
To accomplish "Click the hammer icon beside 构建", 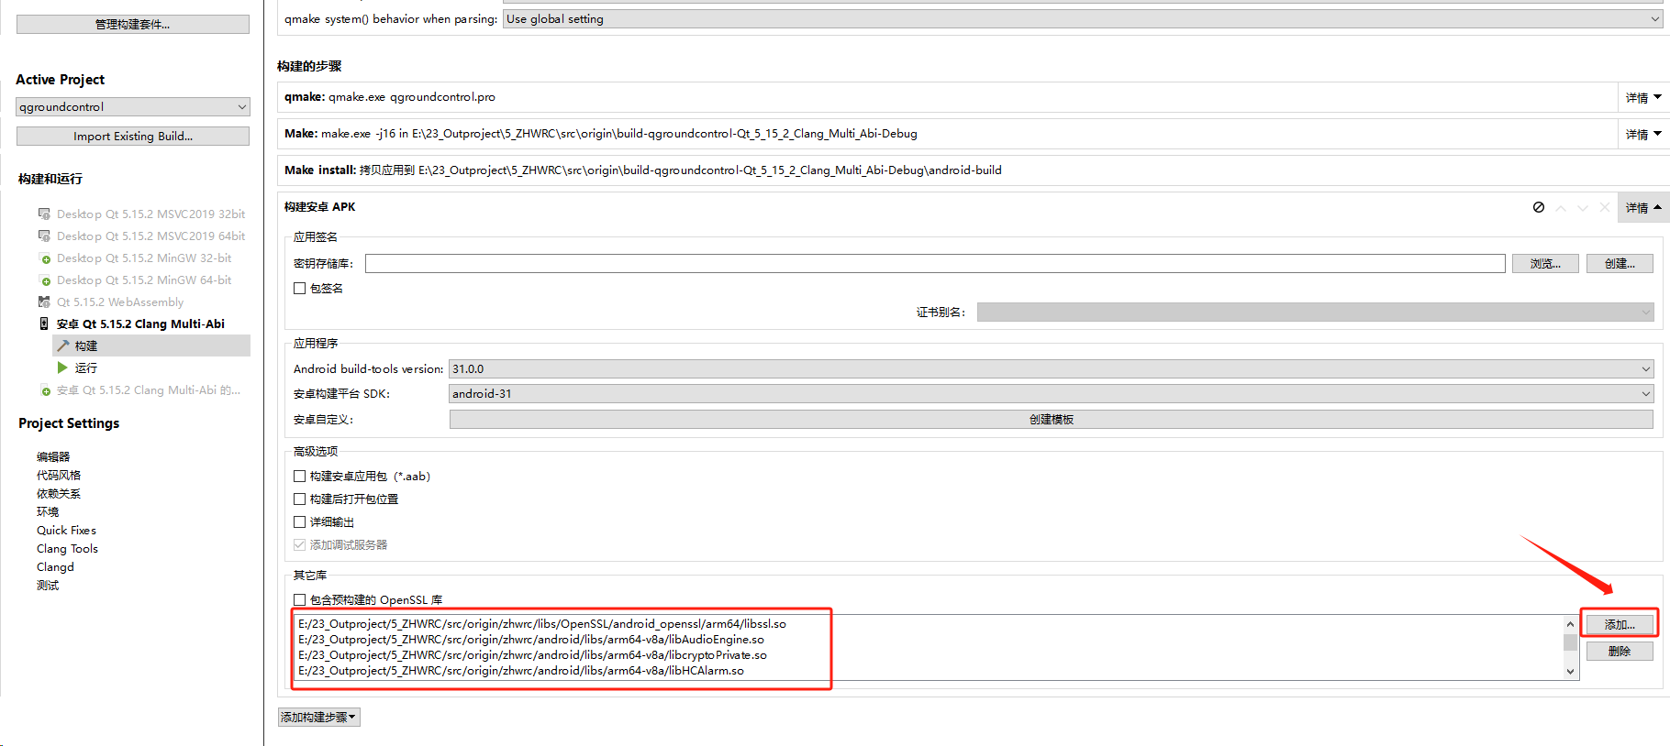I will tap(63, 346).
